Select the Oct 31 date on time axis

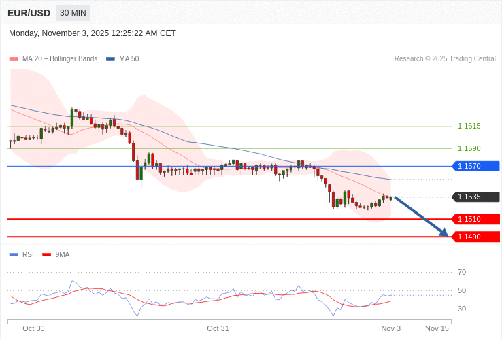[x=218, y=328]
